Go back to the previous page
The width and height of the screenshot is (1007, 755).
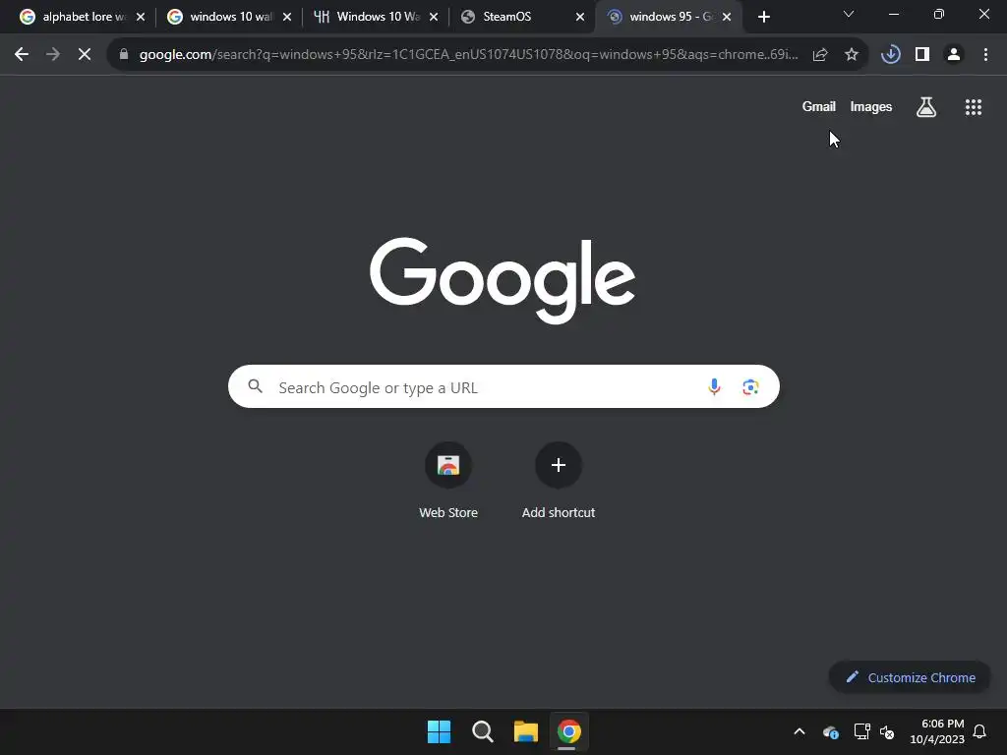click(22, 55)
